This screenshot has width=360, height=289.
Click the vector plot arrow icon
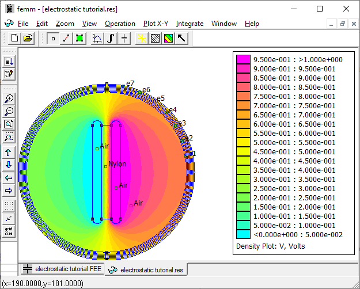(181, 39)
